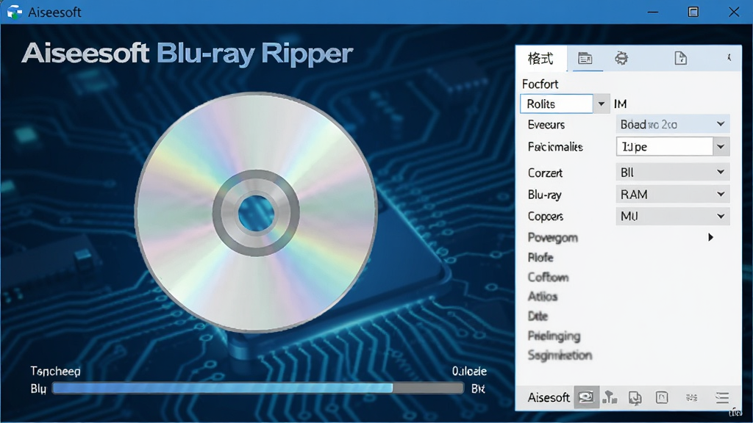Click the Faicicmalies text field
753x423 pixels.
coord(665,146)
